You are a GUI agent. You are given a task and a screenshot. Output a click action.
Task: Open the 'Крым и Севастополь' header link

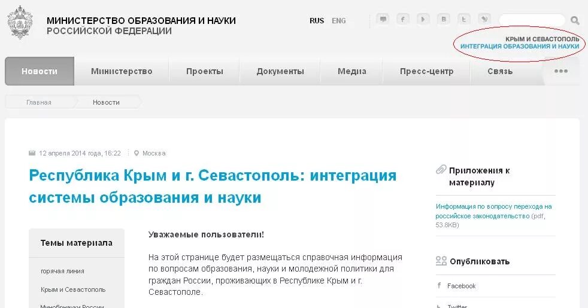542,39
